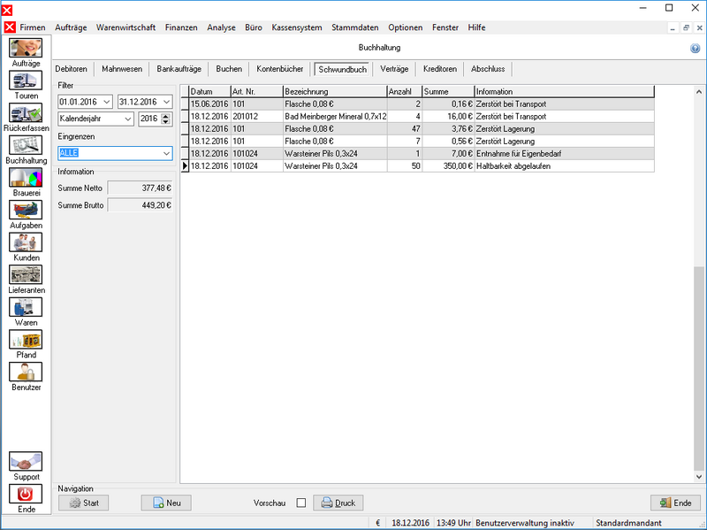Switch to the Debitoren tab
Screen dimensions: 707x530
click(72, 69)
